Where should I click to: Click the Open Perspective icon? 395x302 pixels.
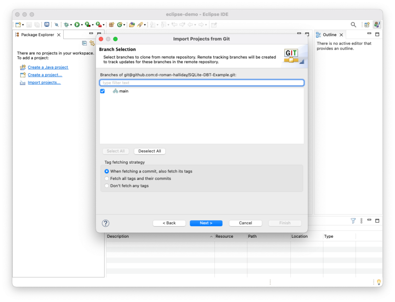click(x=367, y=25)
